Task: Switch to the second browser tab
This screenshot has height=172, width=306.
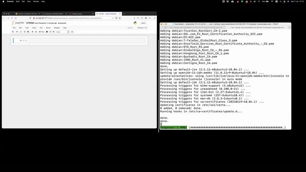Action: (54, 14)
